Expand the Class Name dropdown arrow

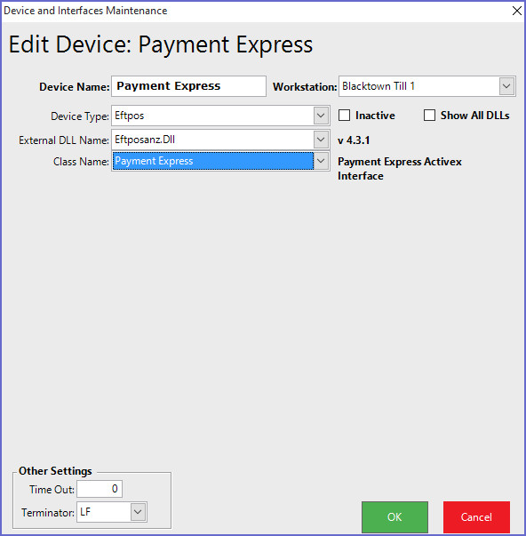pos(321,161)
